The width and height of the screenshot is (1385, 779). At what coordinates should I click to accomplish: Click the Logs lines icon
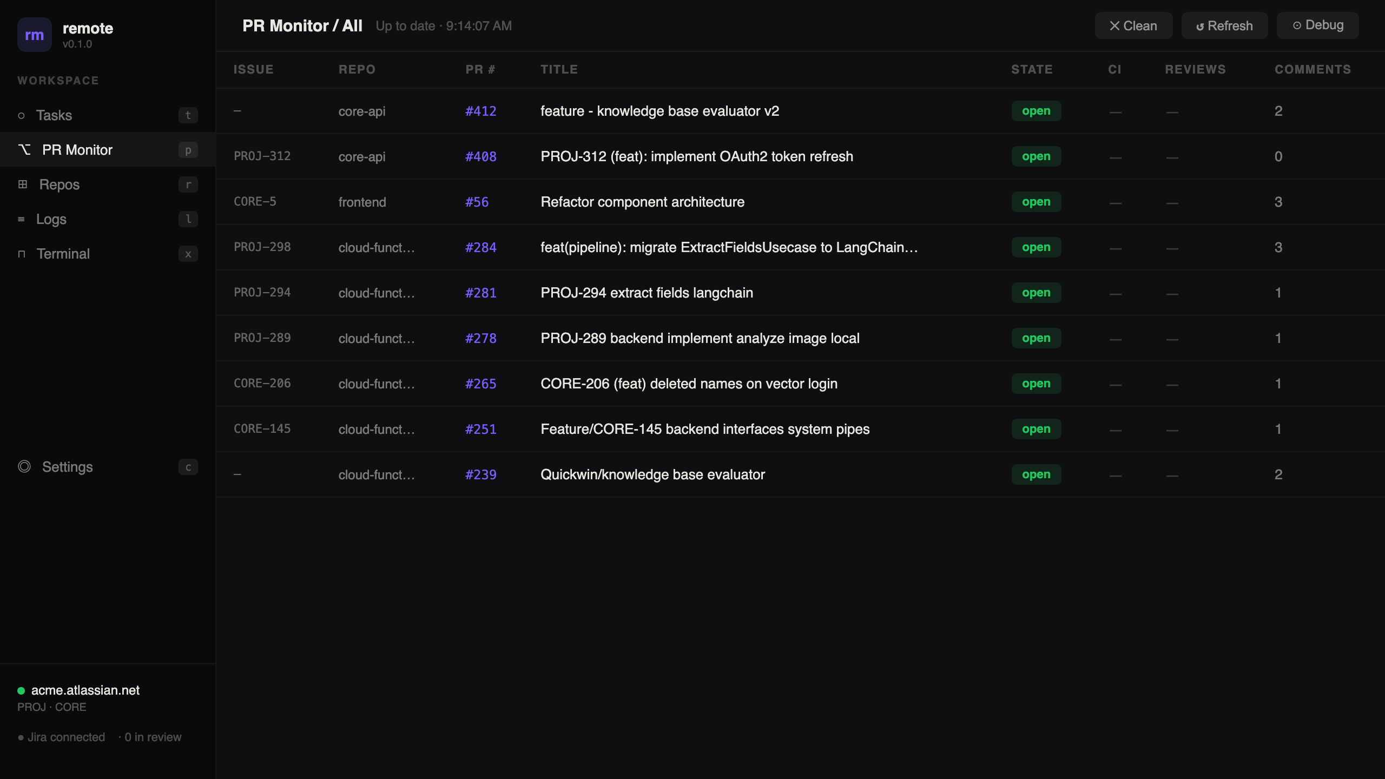(22, 219)
